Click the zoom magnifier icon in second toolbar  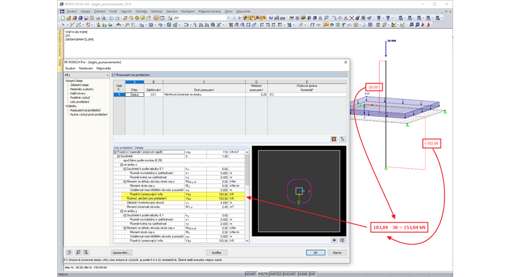(237, 25)
